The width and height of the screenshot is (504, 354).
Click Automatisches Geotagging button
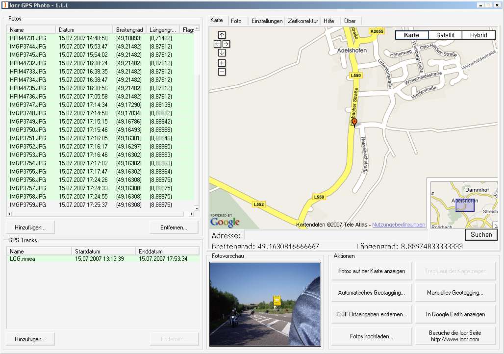[371, 293]
